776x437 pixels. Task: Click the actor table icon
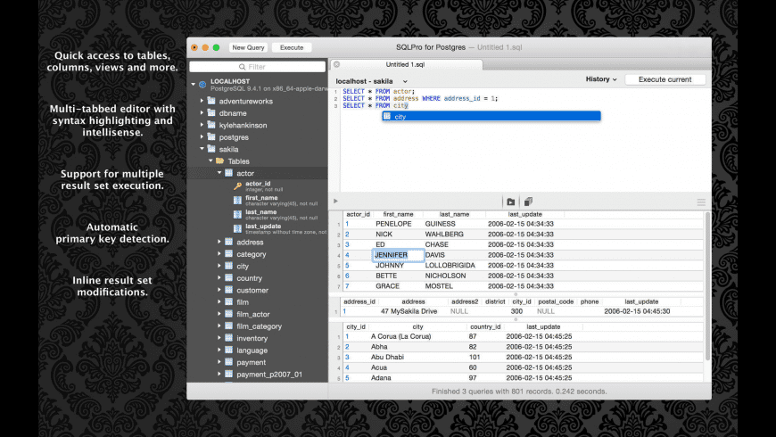click(228, 173)
